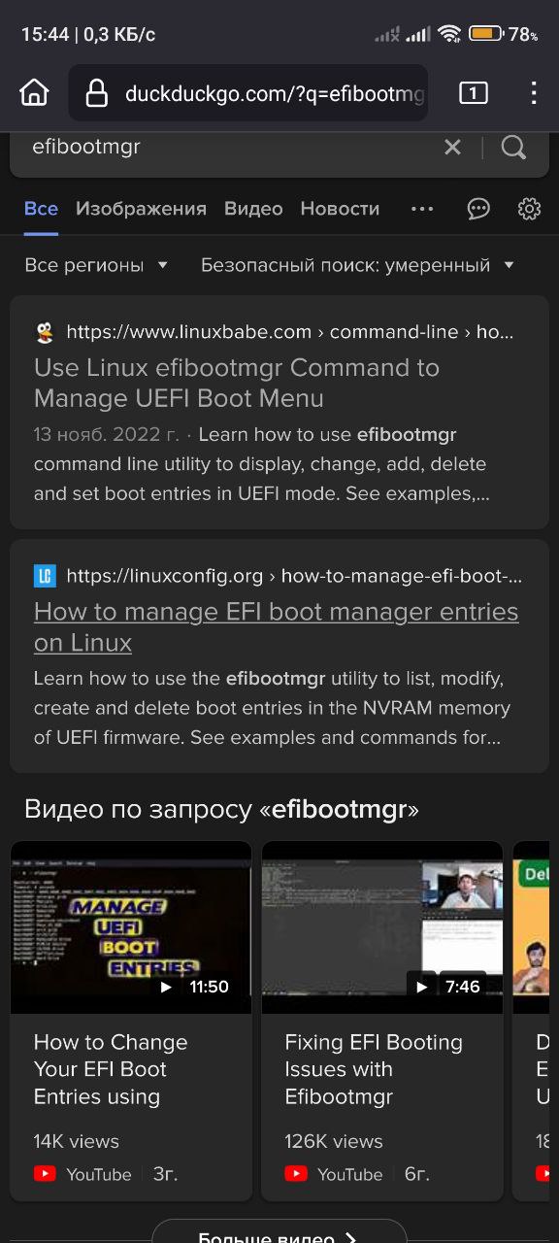Open the browser three-dot menu

click(534, 93)
